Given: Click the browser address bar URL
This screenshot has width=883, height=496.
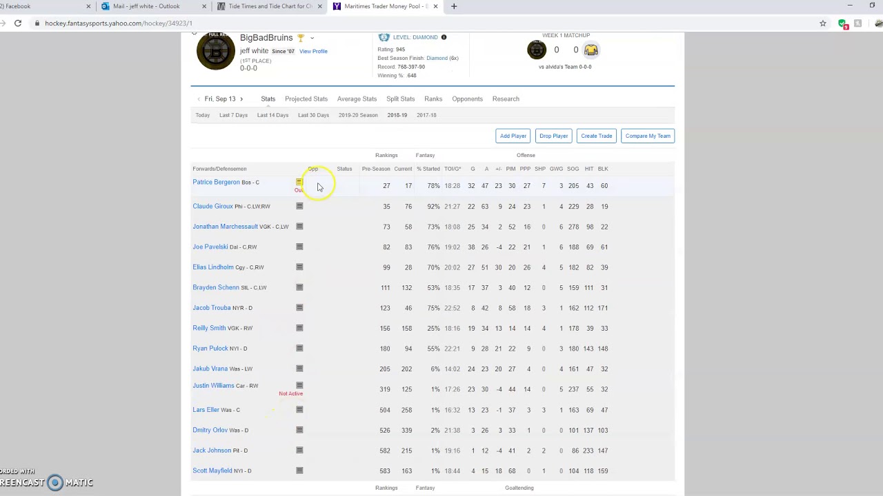Looking at the screenshot, I should tap(119, 23).
